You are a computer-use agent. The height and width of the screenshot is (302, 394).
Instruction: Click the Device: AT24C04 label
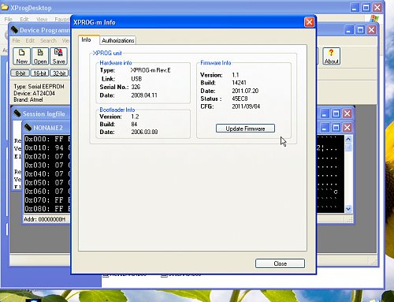(34, 93)
